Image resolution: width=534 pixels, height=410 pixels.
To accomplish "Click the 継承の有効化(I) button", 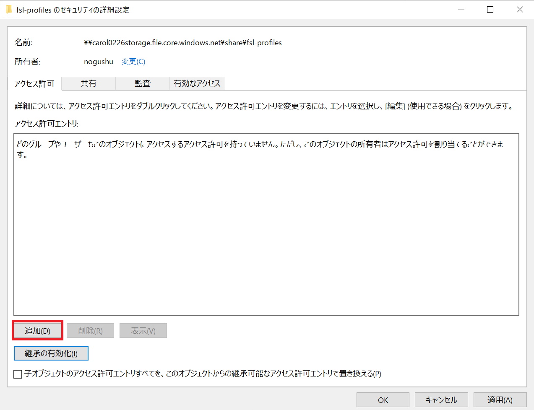I will pyautogui.click(x=51, y=353).
